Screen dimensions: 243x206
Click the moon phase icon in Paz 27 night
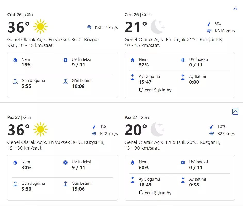coord(141,193)
